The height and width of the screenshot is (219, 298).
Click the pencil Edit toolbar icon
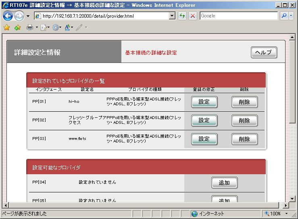(79, 27)
